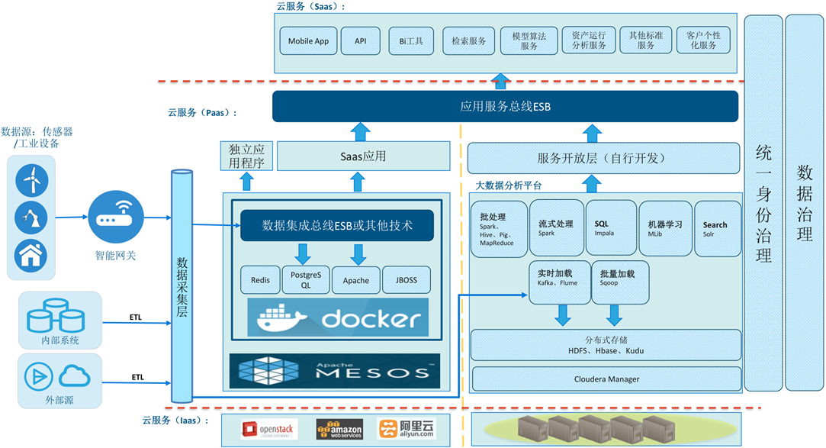
Task: Click the Search Solr box
Action: [x=718, y=229]
